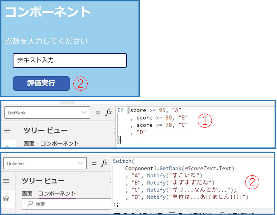Open the GetRank property dropdown

[47, 113]
